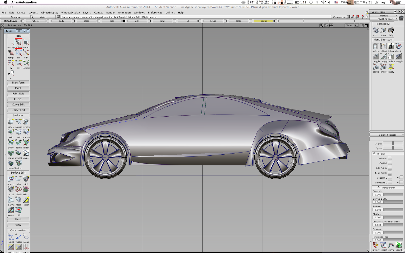Enable the Deviation display checkbox
This screenshot has height=253, width=405.
[x=390, y=158]
